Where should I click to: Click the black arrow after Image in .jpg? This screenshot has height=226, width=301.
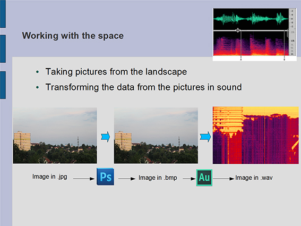coord(84,179)
